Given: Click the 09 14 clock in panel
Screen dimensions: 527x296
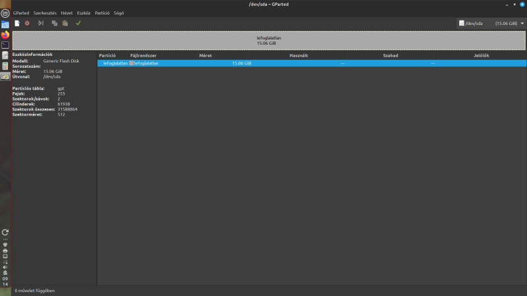Looking at the screenshot, I should point(5,282).
